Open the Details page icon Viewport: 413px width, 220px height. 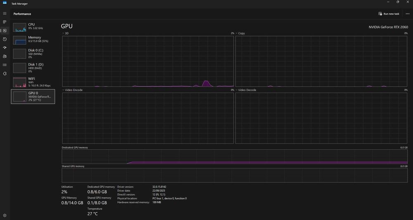pyautogui.click(x=5, y=65)
